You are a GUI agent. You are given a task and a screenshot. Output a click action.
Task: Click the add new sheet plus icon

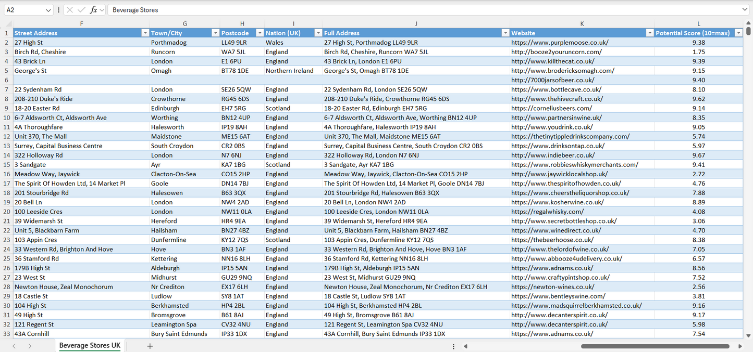[150, 345]
